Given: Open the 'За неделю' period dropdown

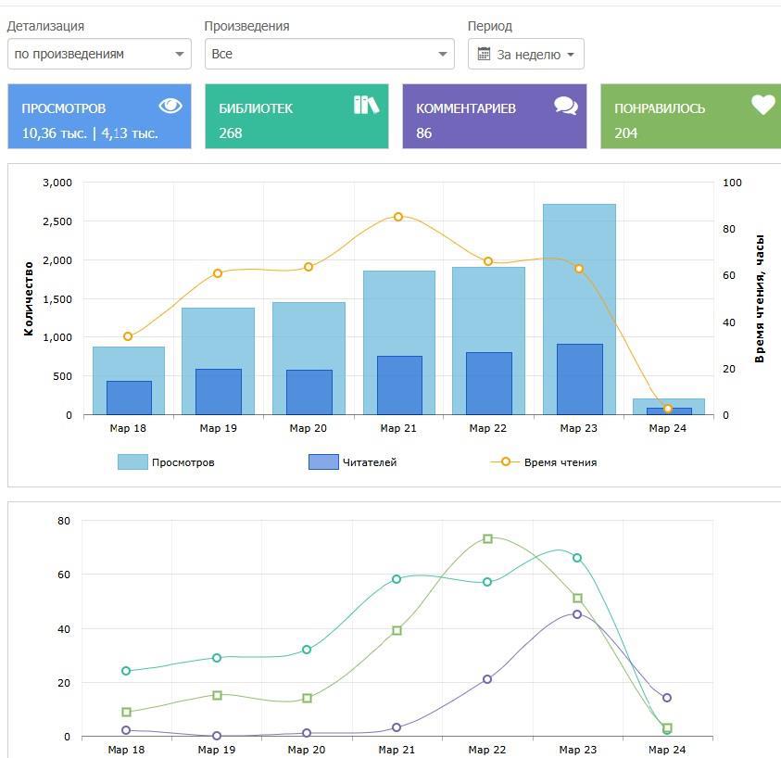Looking at the screenshot, I should (x=526, y=55).
